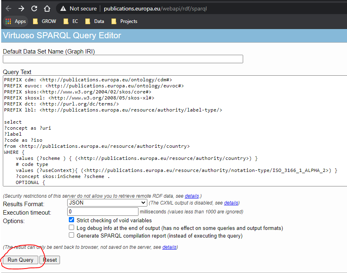Reload the page with refresh icon
The width and height of the screenshot is (347, 273).
pyautogui.click(x=34, y=8)
